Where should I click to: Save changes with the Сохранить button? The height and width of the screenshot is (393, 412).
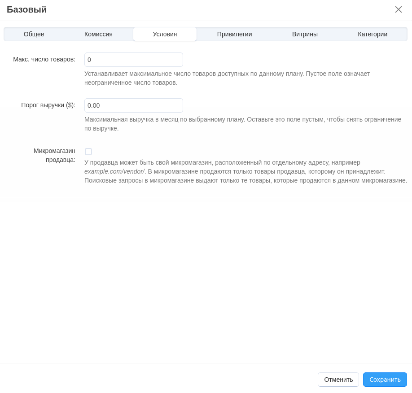pos(385,380)
